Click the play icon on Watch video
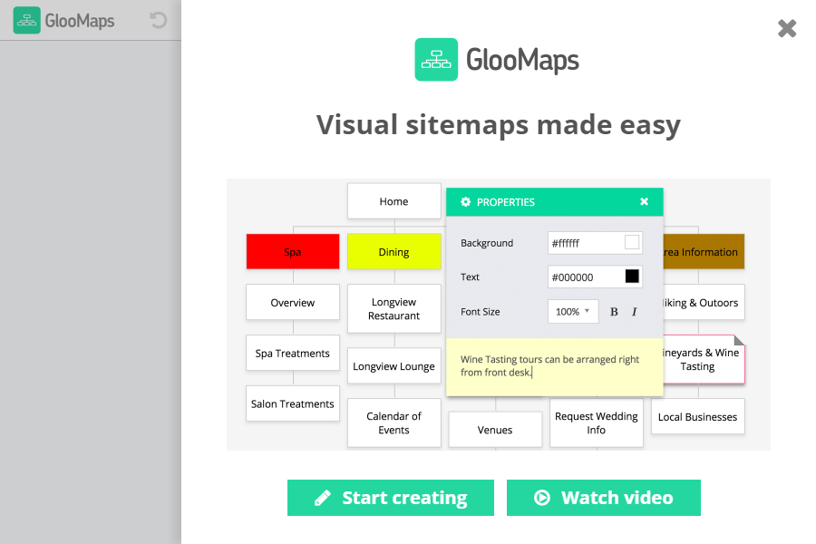 pos(542,498)
